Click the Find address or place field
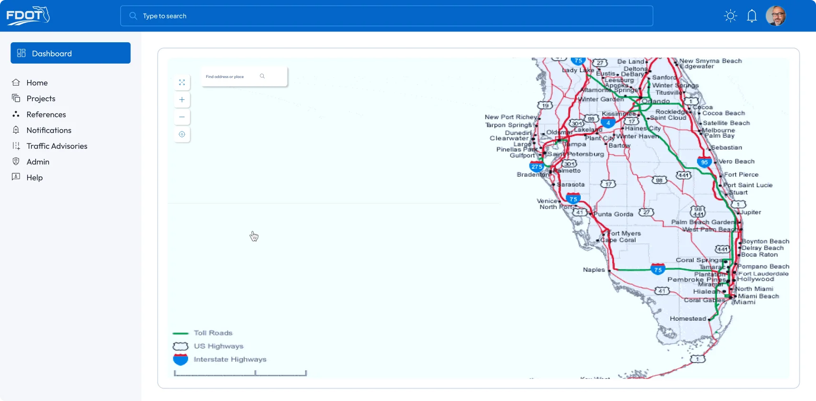This screenshot has height=401, width=816. coord(229,76)
